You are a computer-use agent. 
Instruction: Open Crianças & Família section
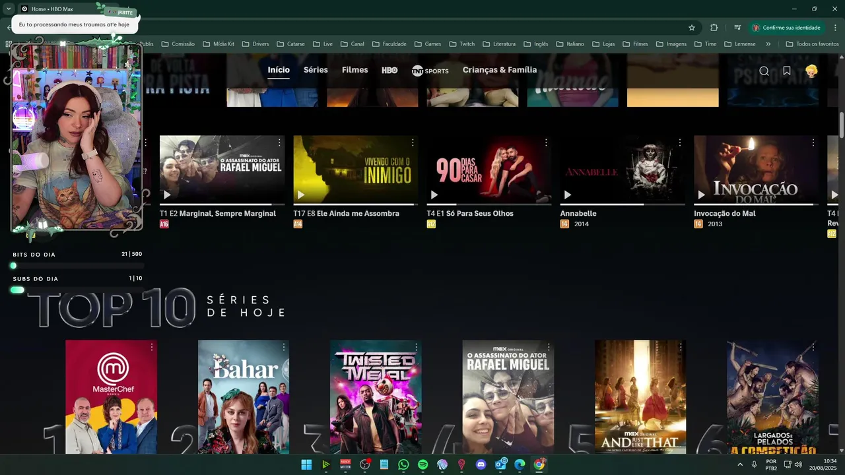tap(500, 70)
